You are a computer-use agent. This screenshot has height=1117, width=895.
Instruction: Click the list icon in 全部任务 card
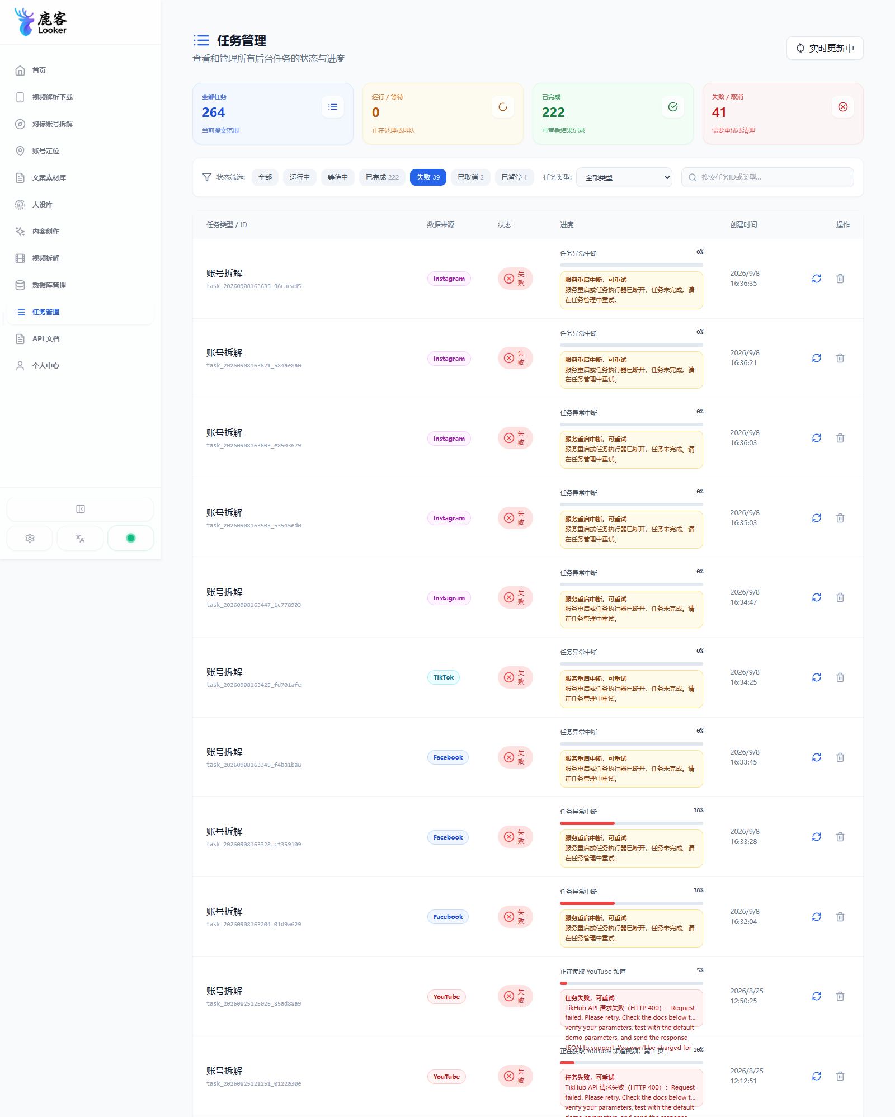[x=333, y=107]
